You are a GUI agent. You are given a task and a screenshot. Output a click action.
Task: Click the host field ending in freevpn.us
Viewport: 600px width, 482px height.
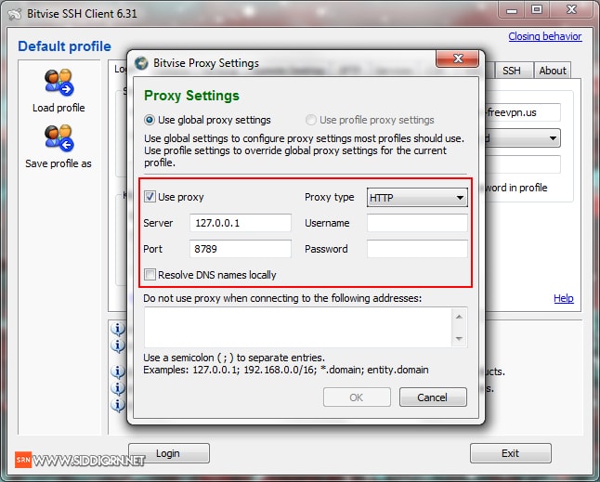[523, 112]
